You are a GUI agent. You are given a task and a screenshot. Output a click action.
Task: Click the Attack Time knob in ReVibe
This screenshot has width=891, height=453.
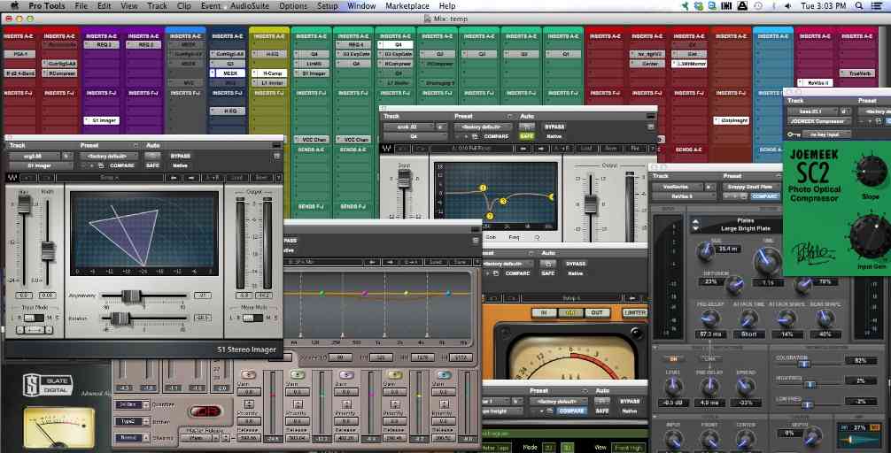point(748,319)
